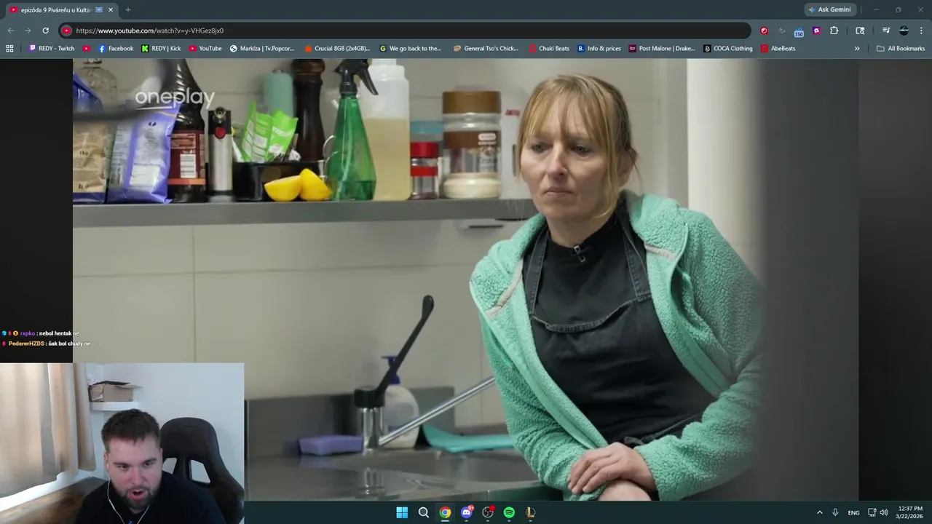Open the Markíza | Tv.Popcor... bookmark

[x=262, y=49]
